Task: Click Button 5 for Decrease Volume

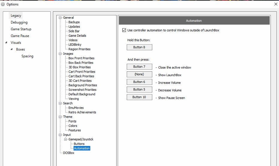Action: point(139,90)
